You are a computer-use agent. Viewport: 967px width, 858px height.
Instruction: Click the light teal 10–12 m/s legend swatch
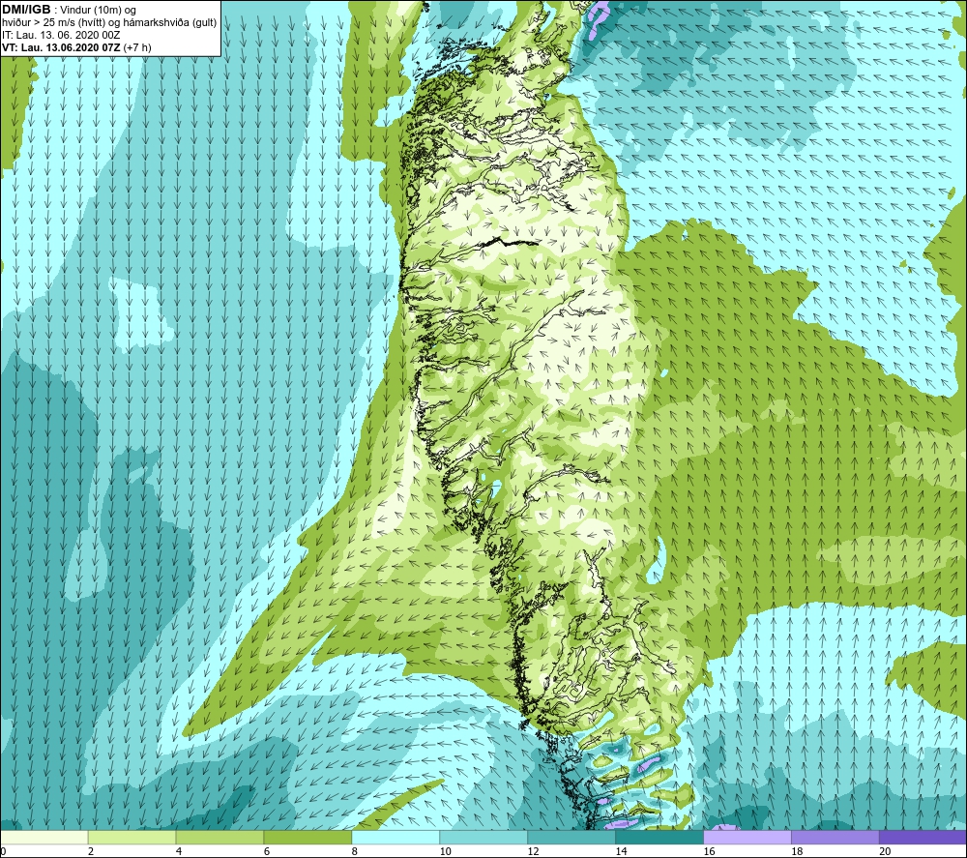(483, 837)
